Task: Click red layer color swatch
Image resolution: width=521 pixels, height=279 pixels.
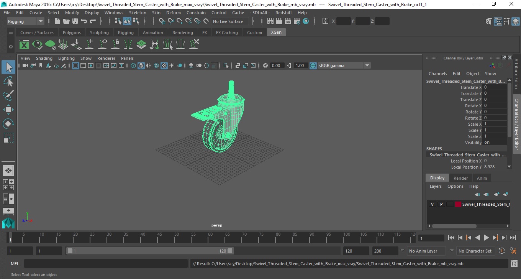Action: pos(458,204)
